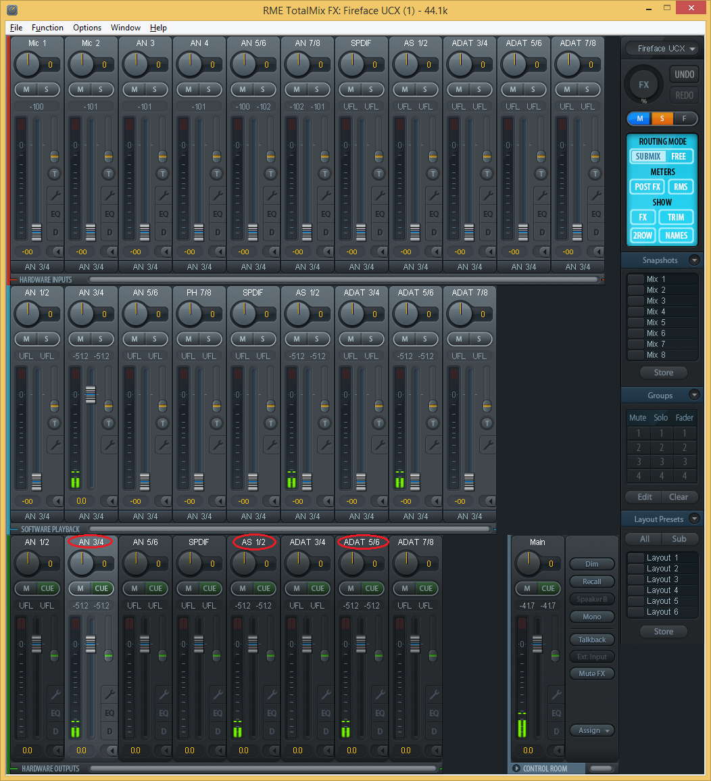Click the Recall button
This screenshot has width=711, height=781.
pos(591,582)
